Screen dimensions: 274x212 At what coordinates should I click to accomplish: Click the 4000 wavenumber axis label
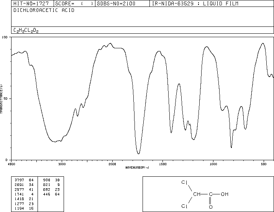(x=11, y=164)
